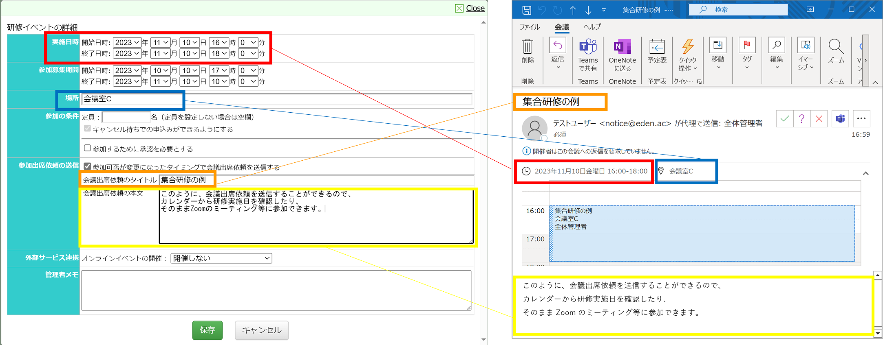
Task: Go to next item with down arrow
Action: pyautogui.click(x=588, y=10)
